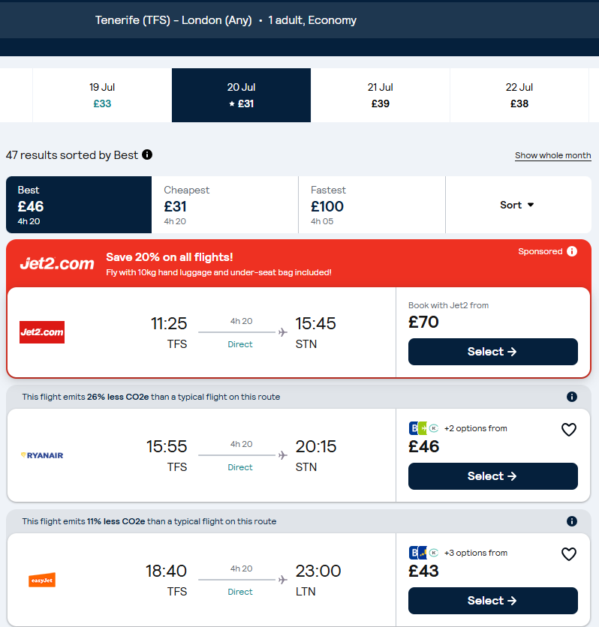Viewport: 599px width, 627px height.
Task: Open the Sort dropdown
Action: pyautogui.click(x=517, y=205)
